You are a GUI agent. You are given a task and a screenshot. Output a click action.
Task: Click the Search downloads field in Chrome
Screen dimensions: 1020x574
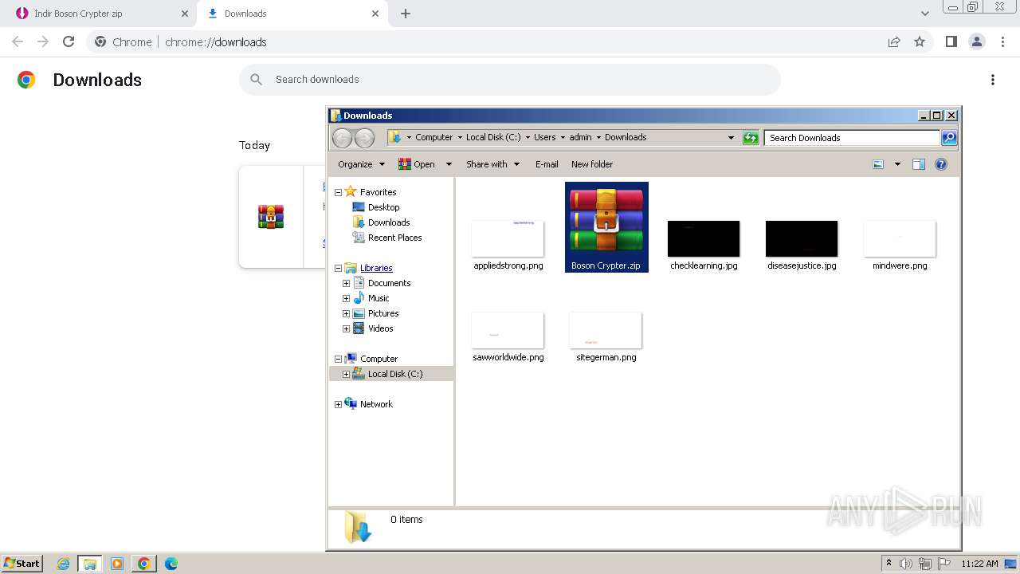click(x=510, y=80)
